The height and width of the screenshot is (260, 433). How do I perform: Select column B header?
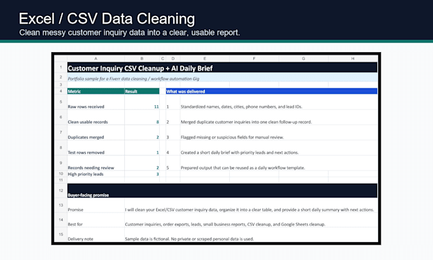coord(142,58)
